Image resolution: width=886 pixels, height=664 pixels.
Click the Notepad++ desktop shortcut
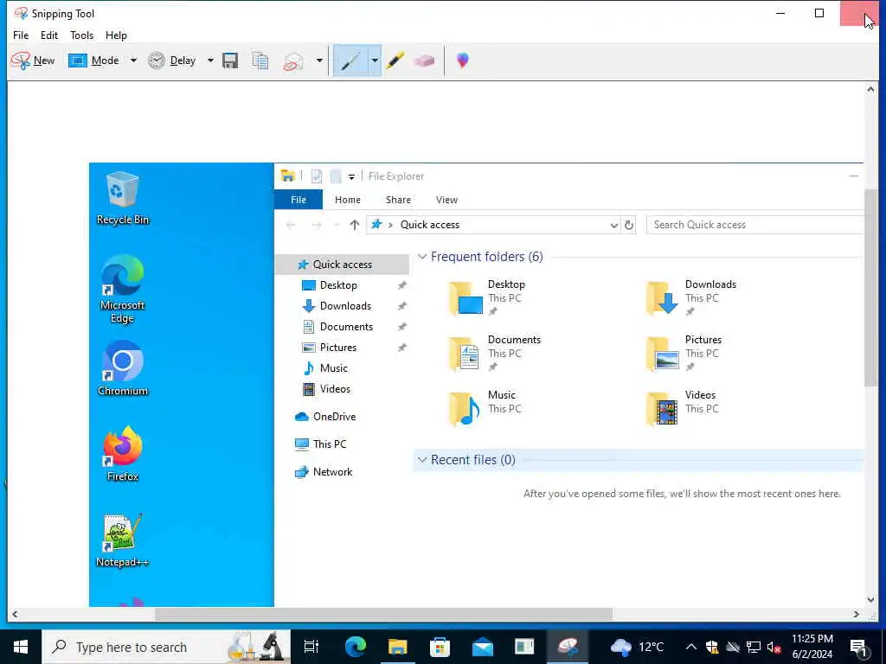click(123, 539)
